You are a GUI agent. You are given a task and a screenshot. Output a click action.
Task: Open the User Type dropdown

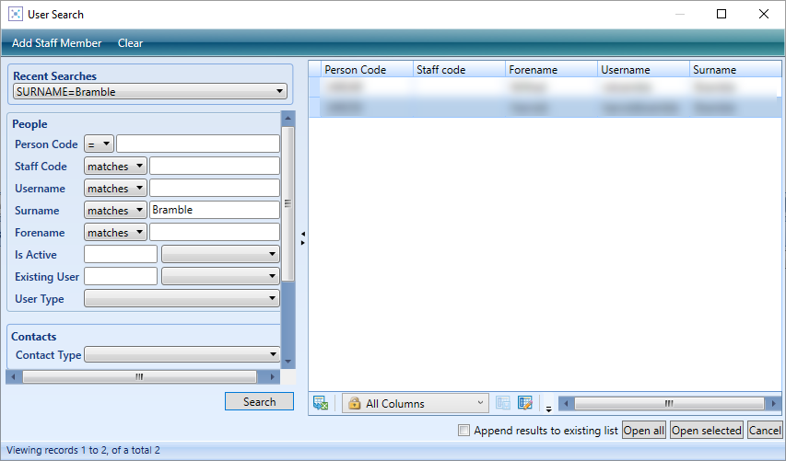pos(182,298)
